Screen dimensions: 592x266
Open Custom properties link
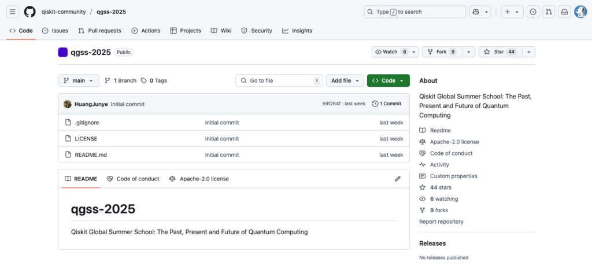coord(448,176)
